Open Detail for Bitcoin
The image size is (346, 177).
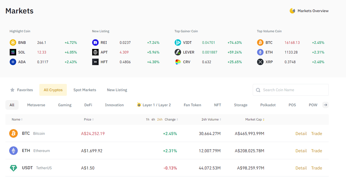301,133
